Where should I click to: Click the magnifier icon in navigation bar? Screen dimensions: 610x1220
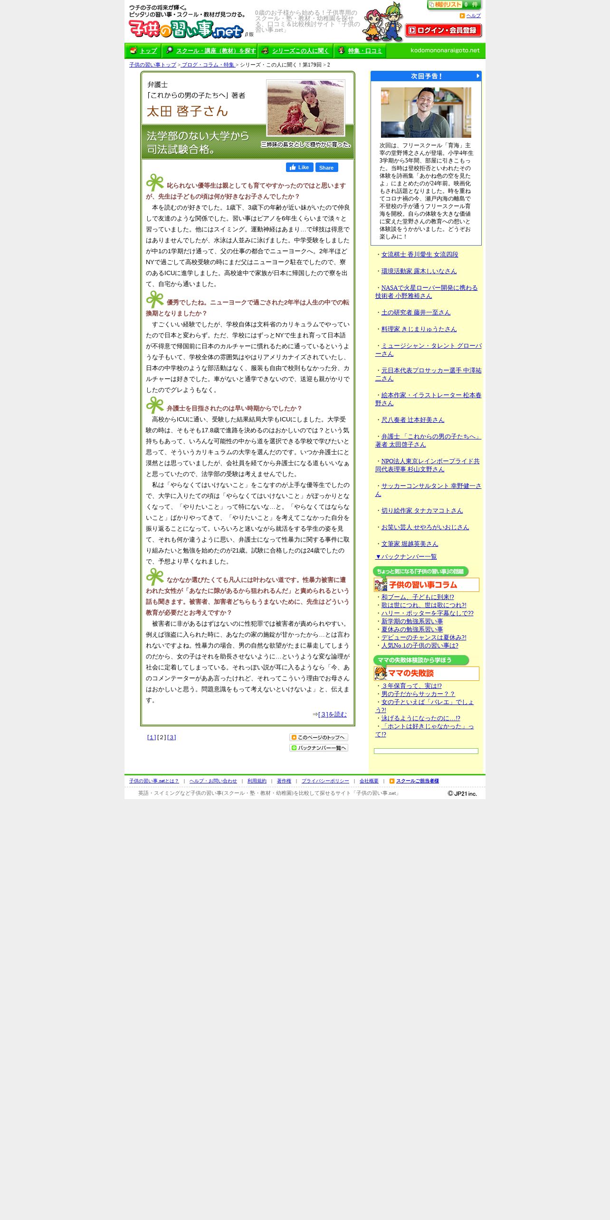(x=170, y=50)
